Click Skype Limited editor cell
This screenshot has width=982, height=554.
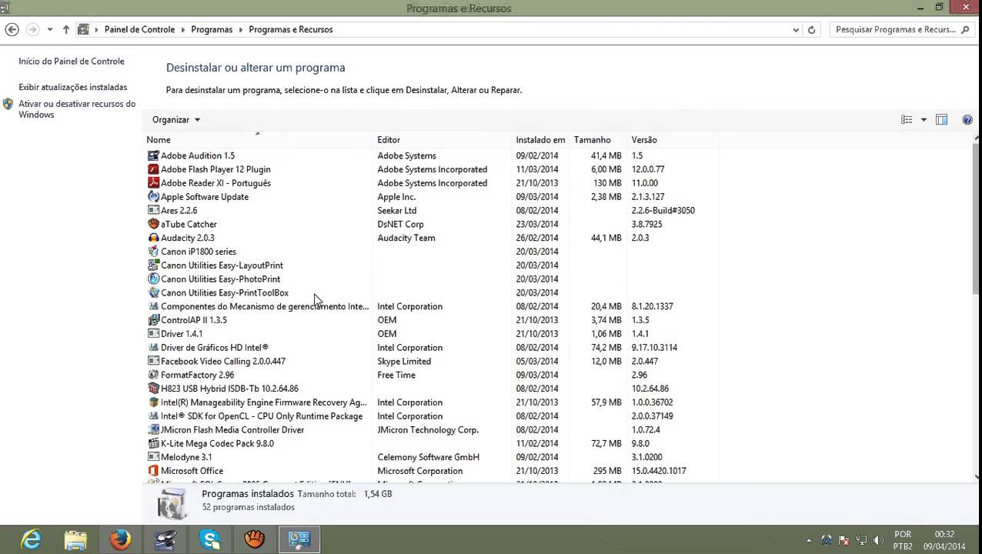pyautogui.click(x=404, y=362)
